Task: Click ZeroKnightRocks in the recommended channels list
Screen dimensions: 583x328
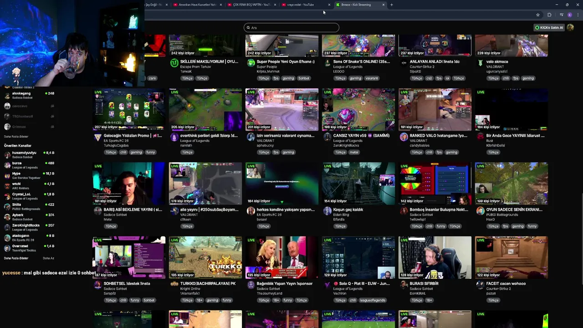Action: click(29, 227)
